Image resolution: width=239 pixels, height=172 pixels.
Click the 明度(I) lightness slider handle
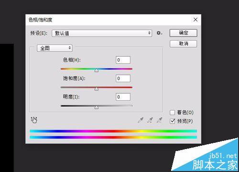point(97,107)
